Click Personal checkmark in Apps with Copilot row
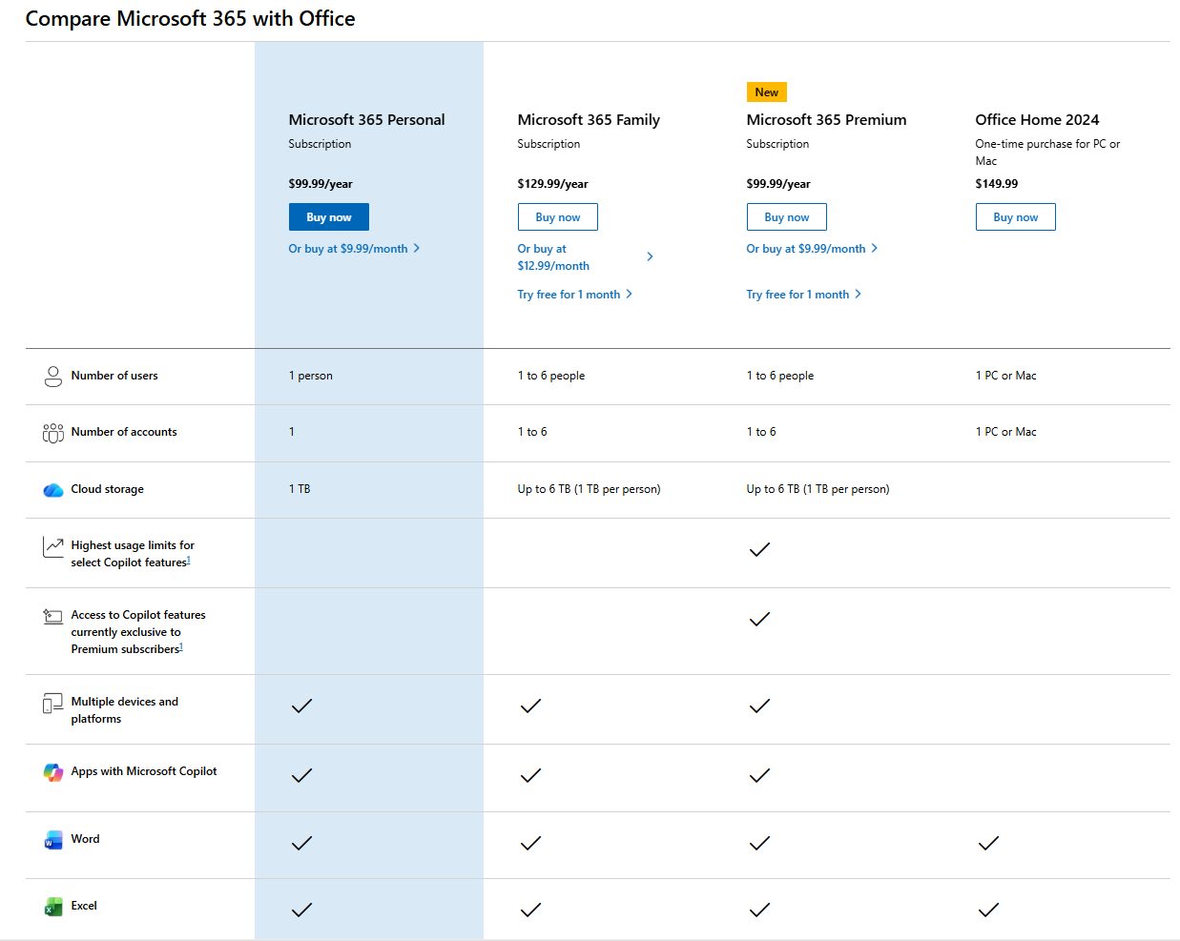 301,776
